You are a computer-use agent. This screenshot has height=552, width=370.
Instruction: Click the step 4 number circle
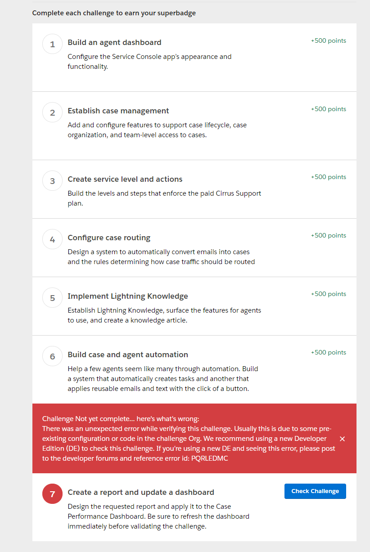52,239
